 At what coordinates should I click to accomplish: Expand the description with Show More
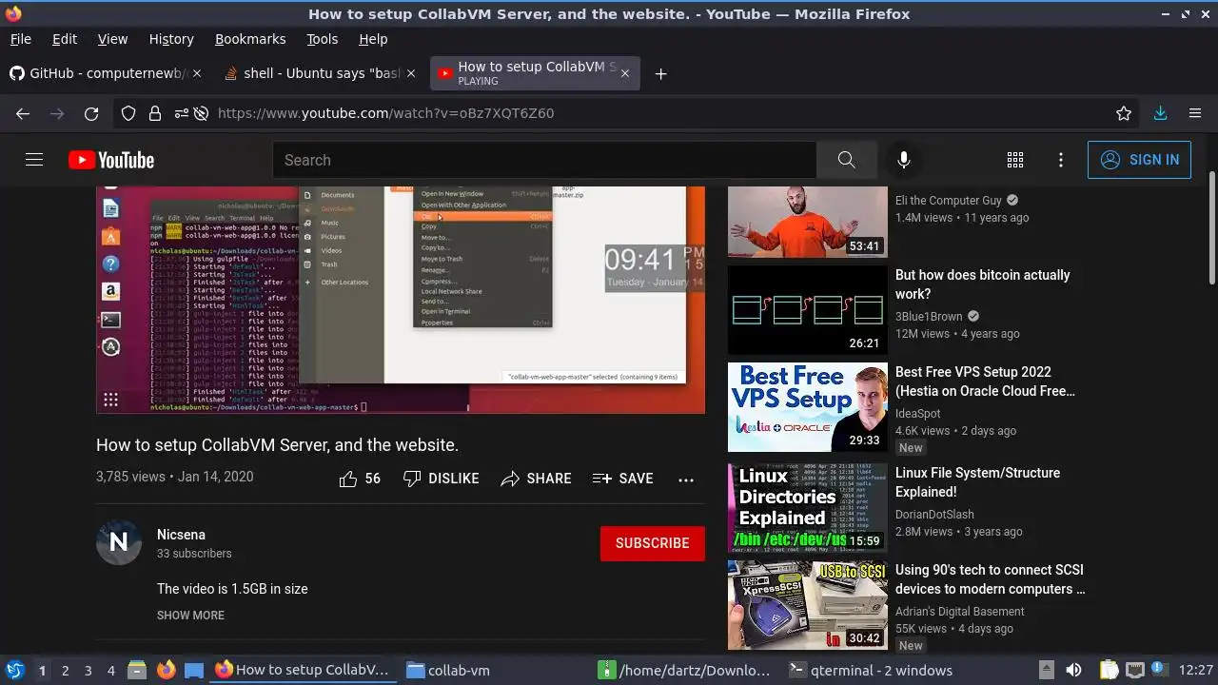190,616
